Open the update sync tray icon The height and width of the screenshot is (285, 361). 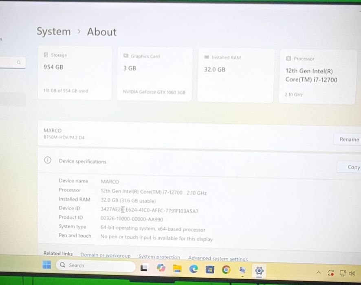331,273
